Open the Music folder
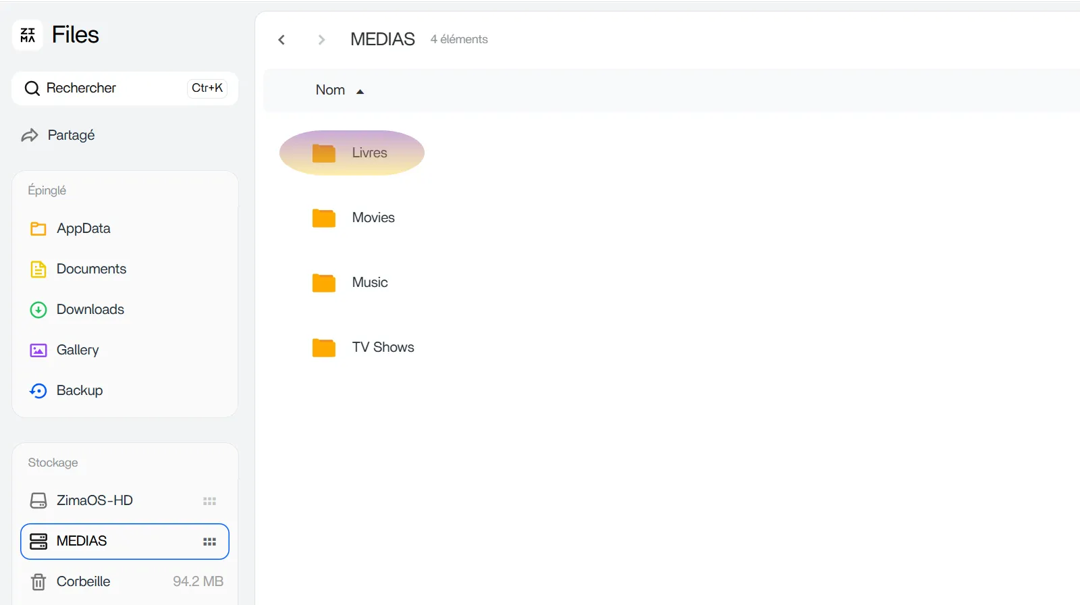This screenshot has height=605, width=1080. click(369, 282)
